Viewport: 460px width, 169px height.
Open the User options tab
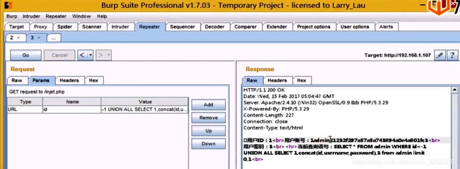355,27
